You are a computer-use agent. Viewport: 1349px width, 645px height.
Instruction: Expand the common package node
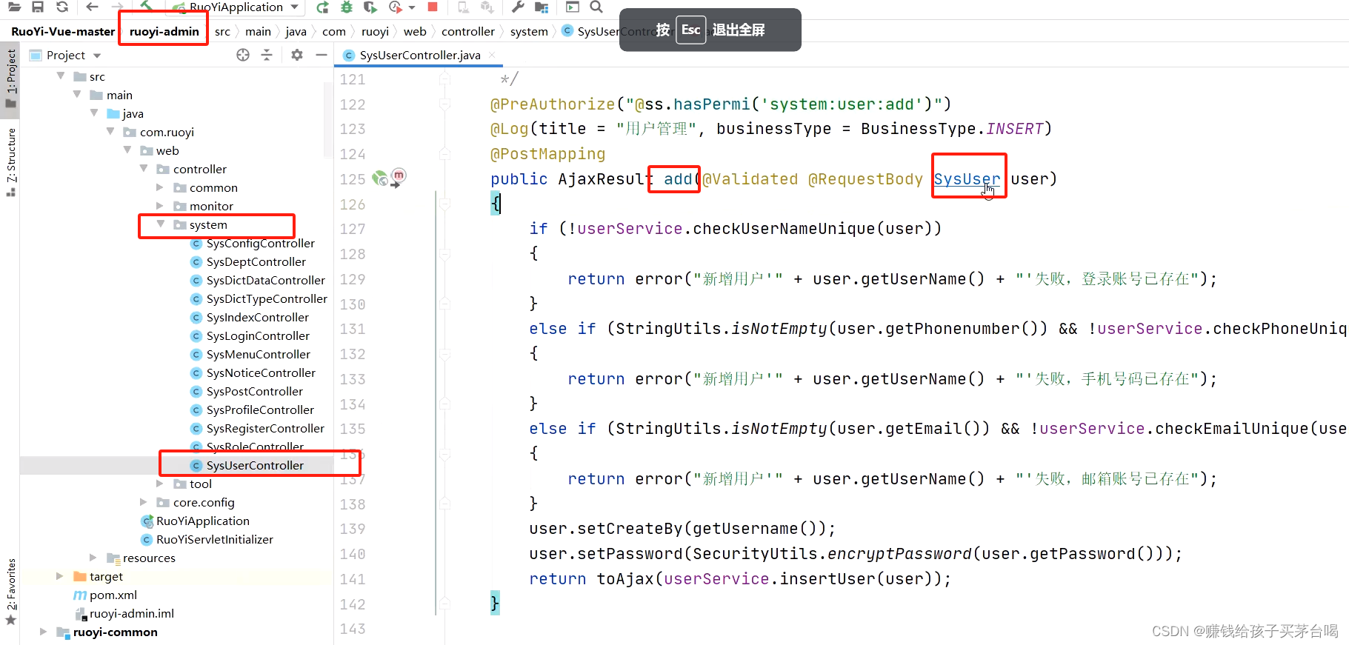pyautogui.click(x=160, y=187)
